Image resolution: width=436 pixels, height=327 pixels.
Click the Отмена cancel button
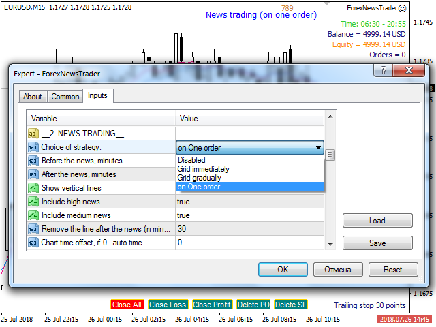click(x=338, y=270)
